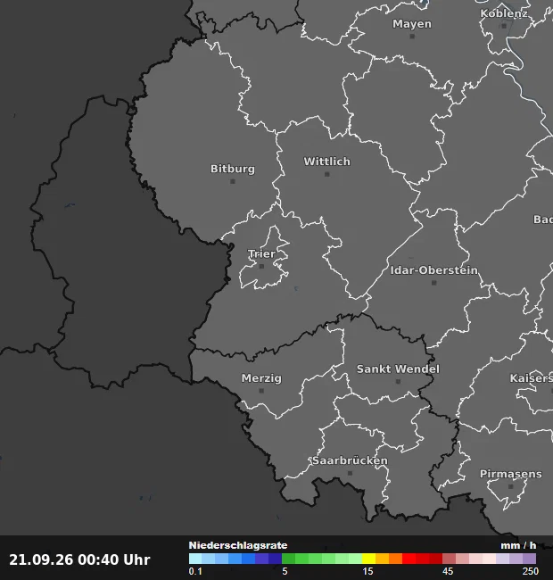Click the Mayen city marker square
The width and height of the screenshot is (553, 580).
(412, 37)
